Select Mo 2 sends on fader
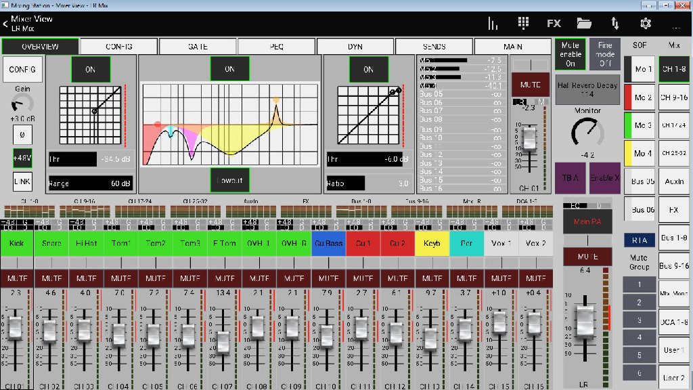693x390 pixels. pos(640,97)
